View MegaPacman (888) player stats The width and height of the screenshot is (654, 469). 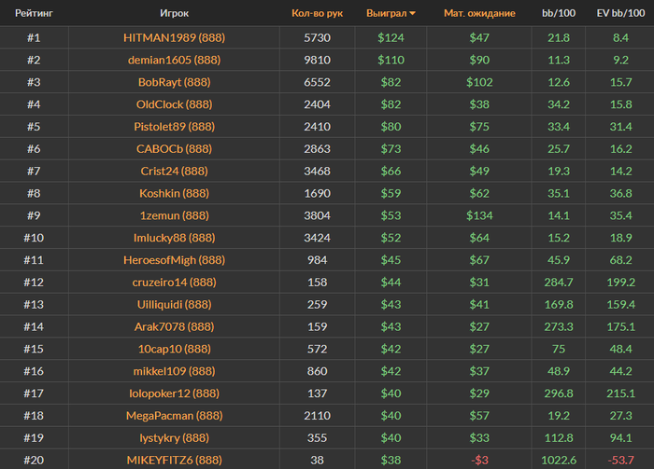pyautogui.click(x=174, y=416)
